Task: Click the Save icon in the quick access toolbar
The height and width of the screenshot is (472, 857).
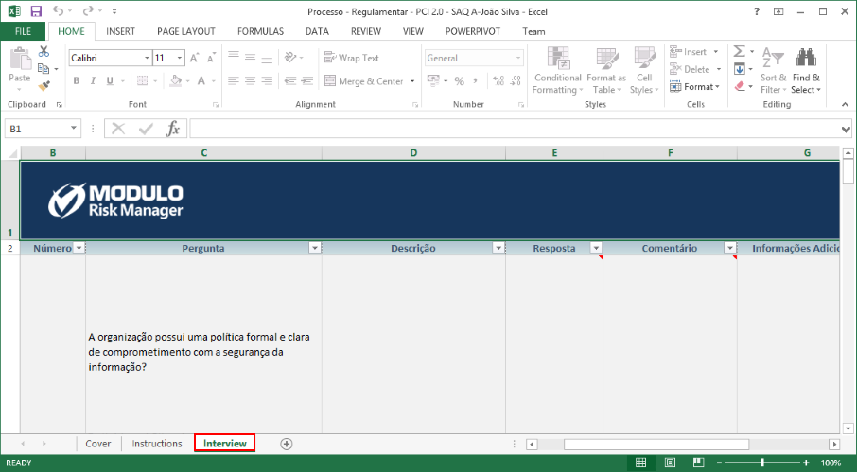Action: click(36, 11)
